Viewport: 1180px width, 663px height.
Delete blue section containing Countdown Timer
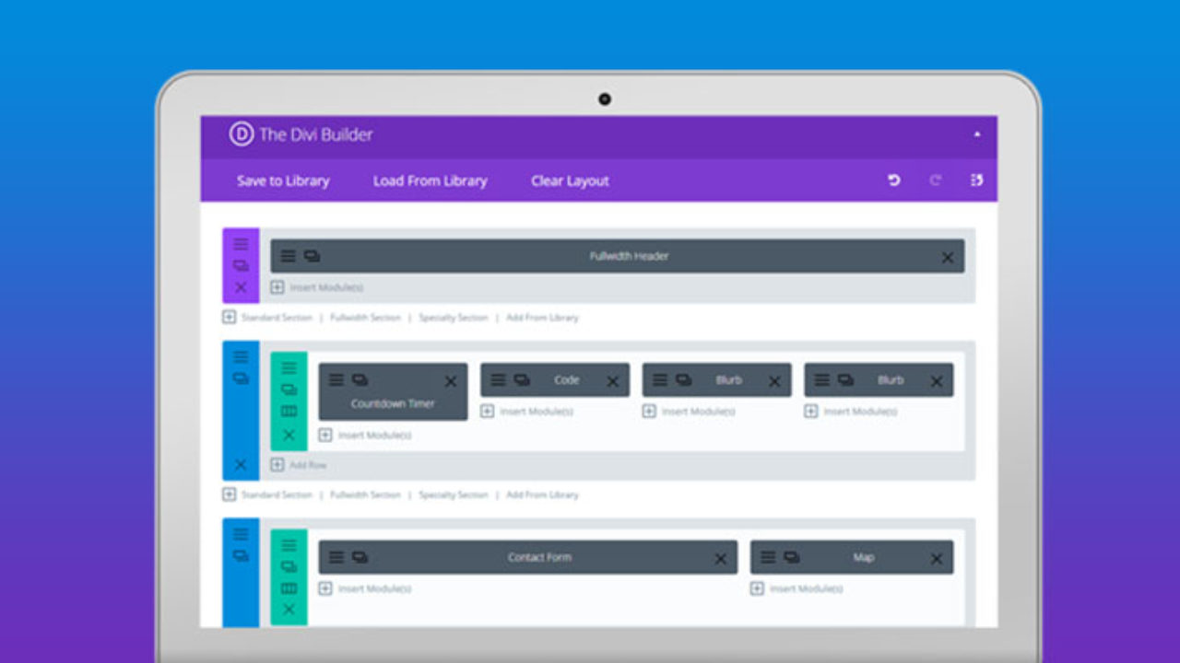pos(241,465)
